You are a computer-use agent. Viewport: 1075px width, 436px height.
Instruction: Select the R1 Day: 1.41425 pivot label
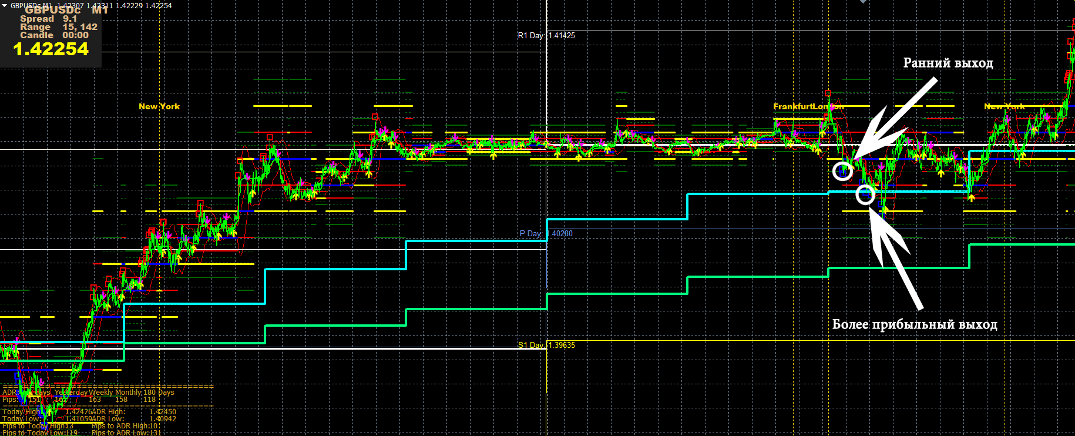point(546,35)
